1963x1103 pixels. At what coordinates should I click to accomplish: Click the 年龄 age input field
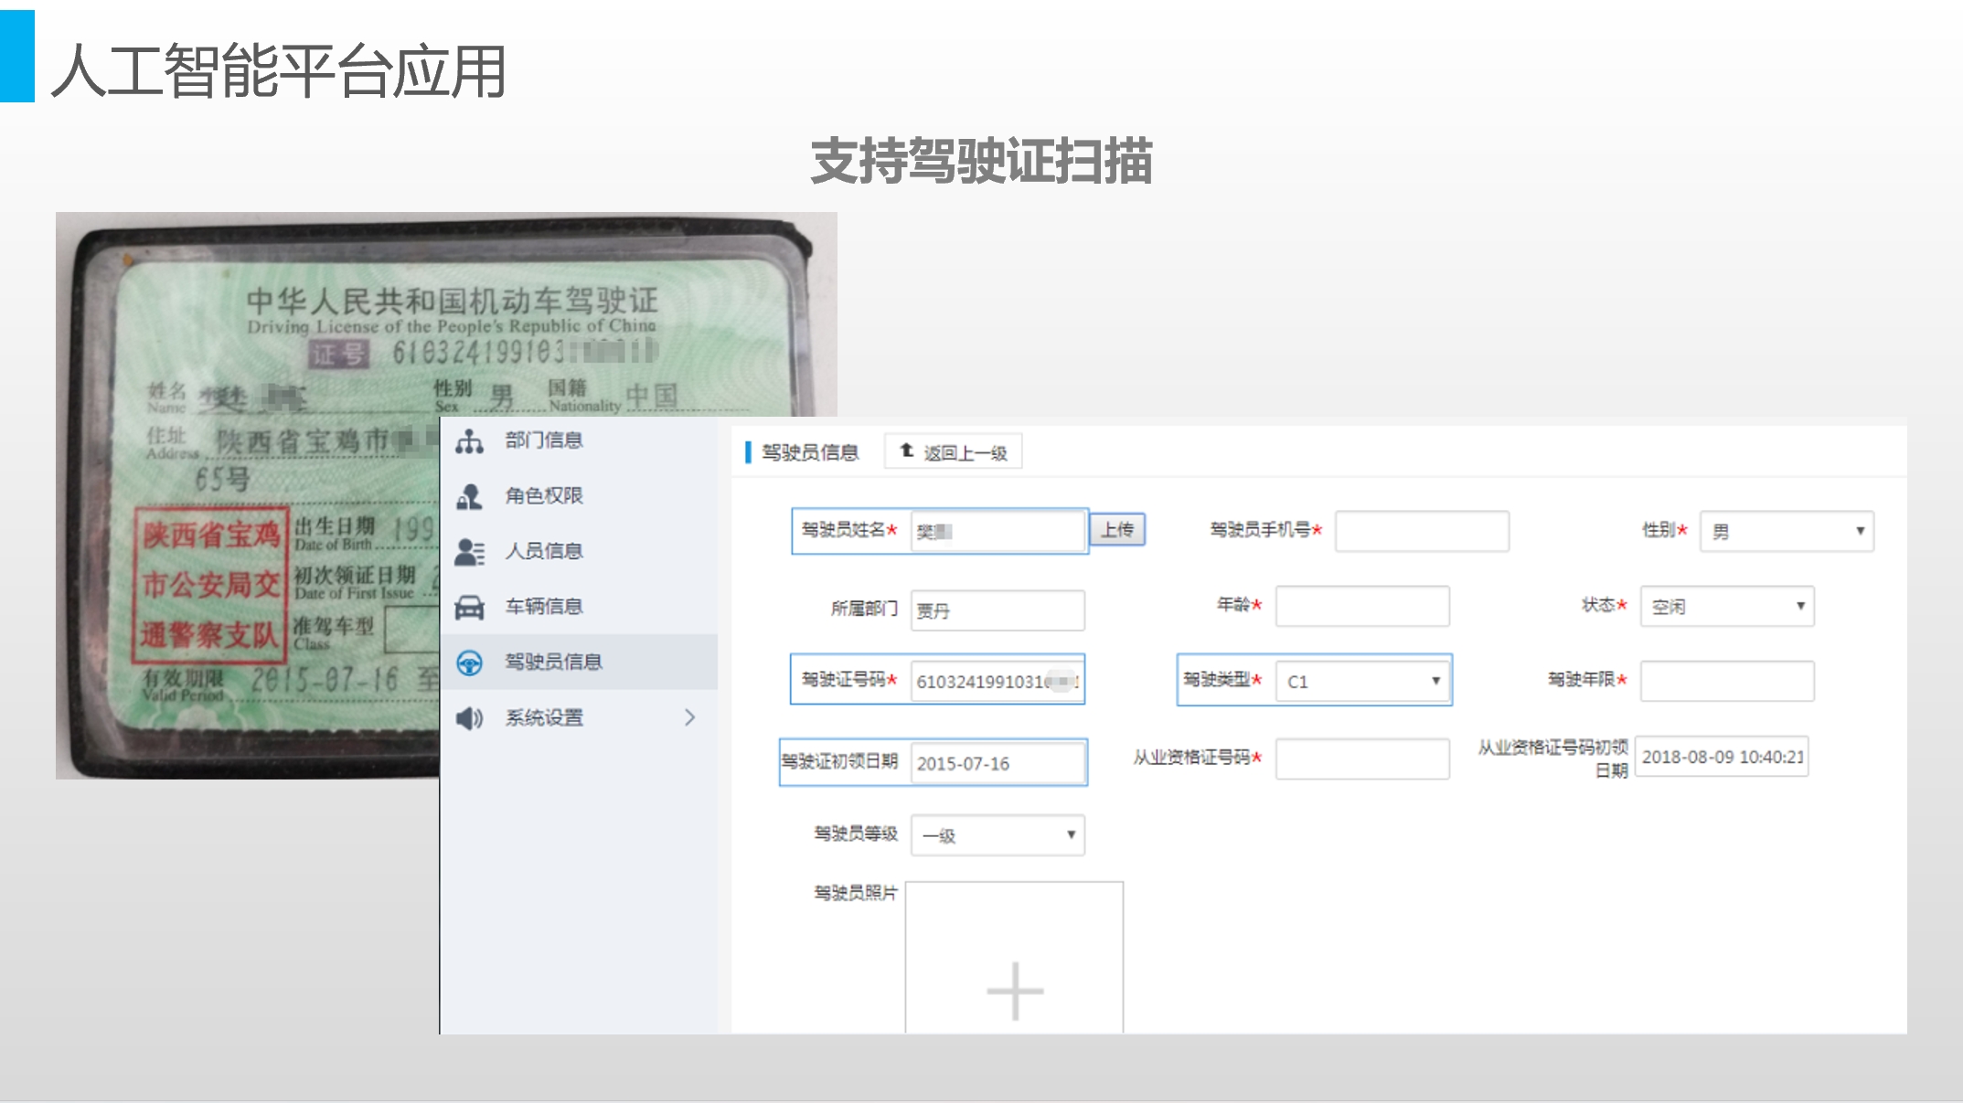[x=1361, y=607]
